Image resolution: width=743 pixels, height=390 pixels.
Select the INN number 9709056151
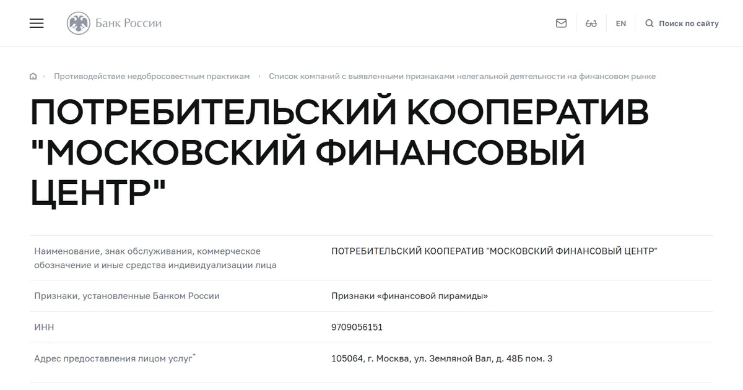357,327
